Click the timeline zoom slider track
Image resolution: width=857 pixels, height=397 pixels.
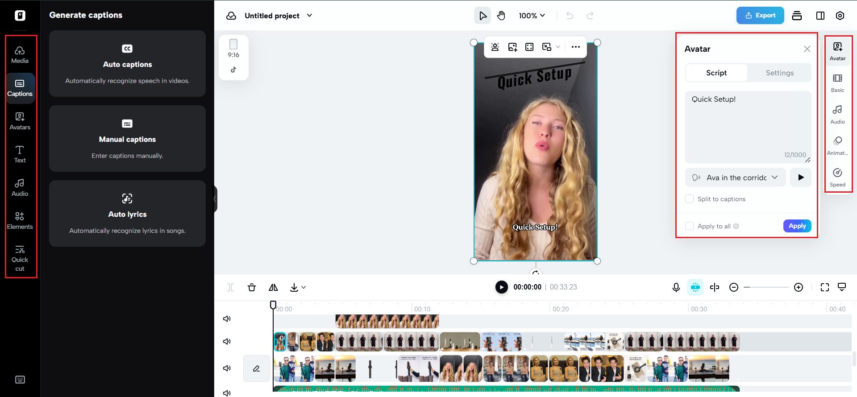tap(766, 287)
